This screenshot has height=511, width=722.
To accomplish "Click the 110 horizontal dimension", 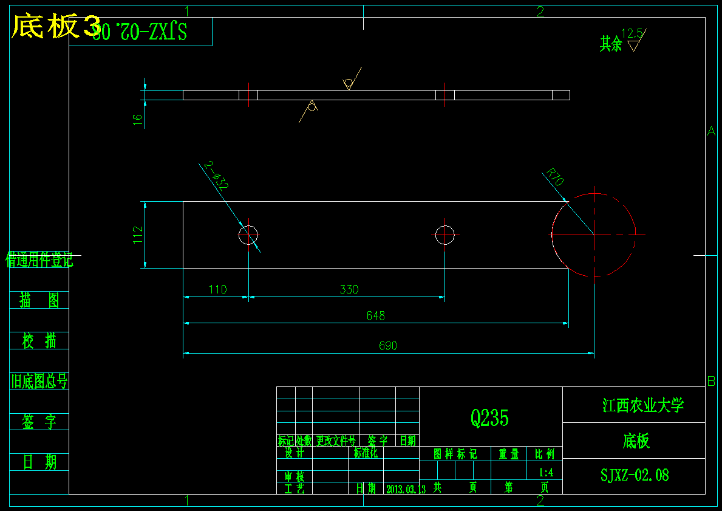I will pyautogui.click(x=217, y=289).
